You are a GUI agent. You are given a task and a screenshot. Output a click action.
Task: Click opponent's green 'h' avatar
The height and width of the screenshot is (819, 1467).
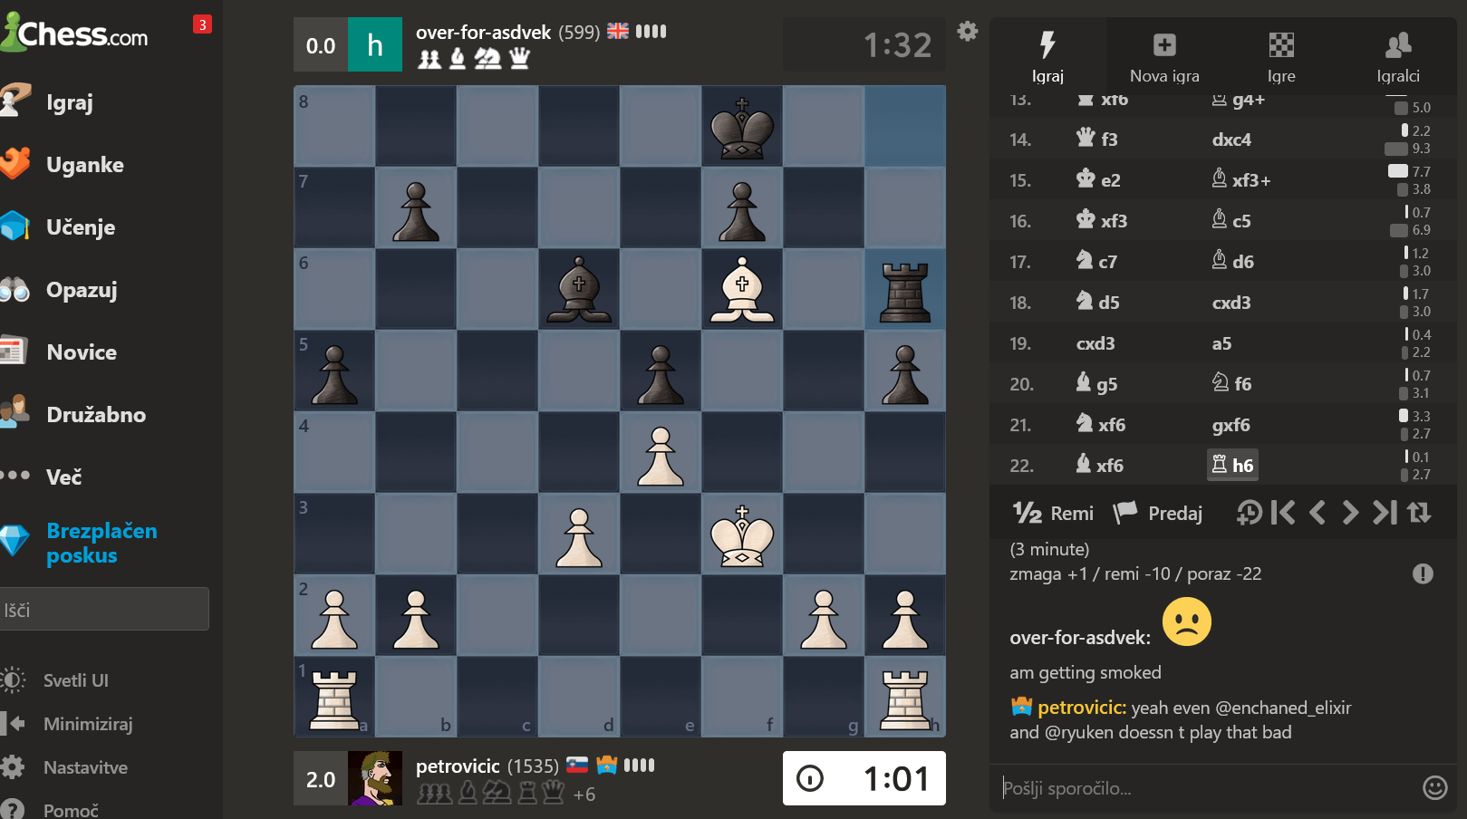(x=375, y=44)
